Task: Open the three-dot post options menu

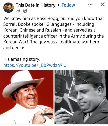Action: pos(90,4)
